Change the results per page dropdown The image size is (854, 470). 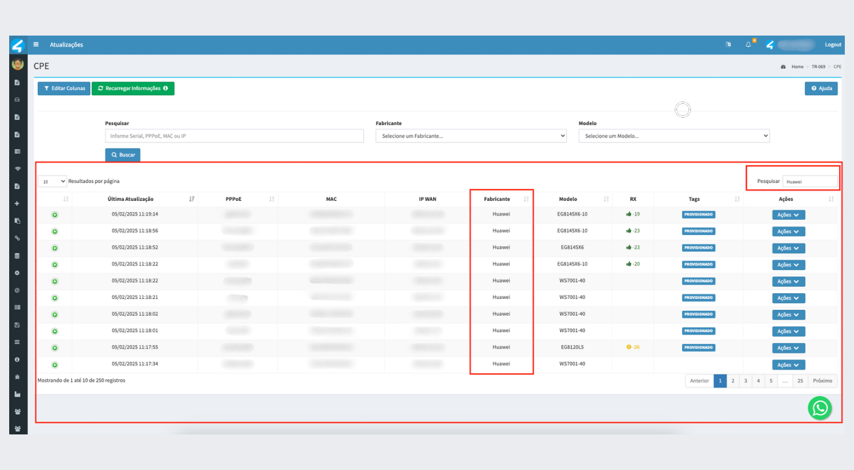coord(52,181)
